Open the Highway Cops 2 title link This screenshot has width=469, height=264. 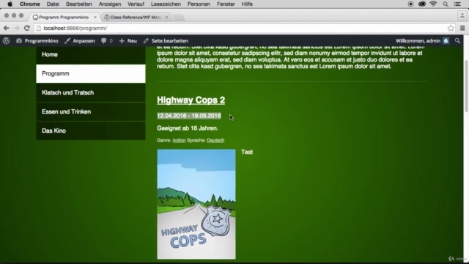click(x=191, y=100)
